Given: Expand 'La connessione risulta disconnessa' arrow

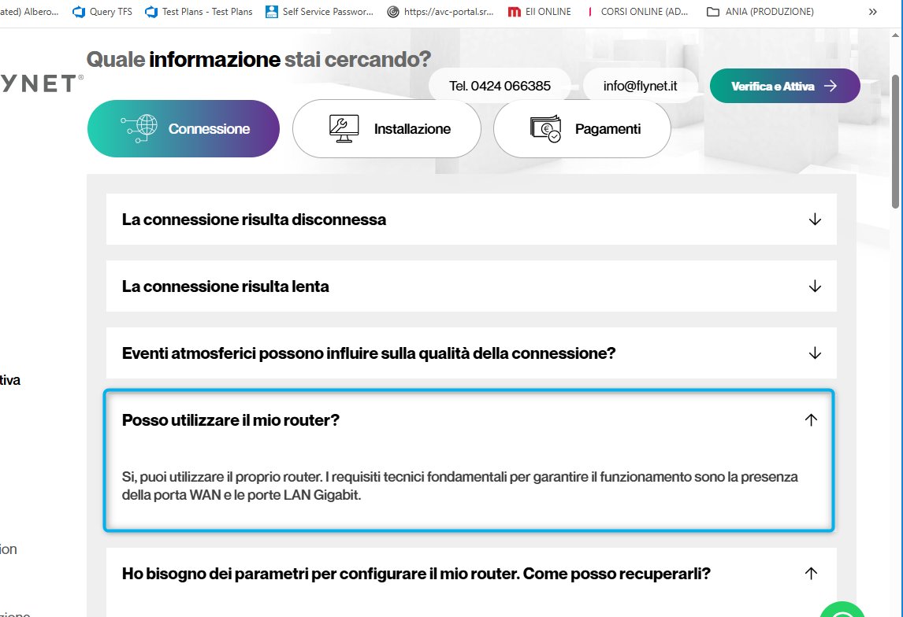Looking at the screenshot, I should click(x=814, y=220).
